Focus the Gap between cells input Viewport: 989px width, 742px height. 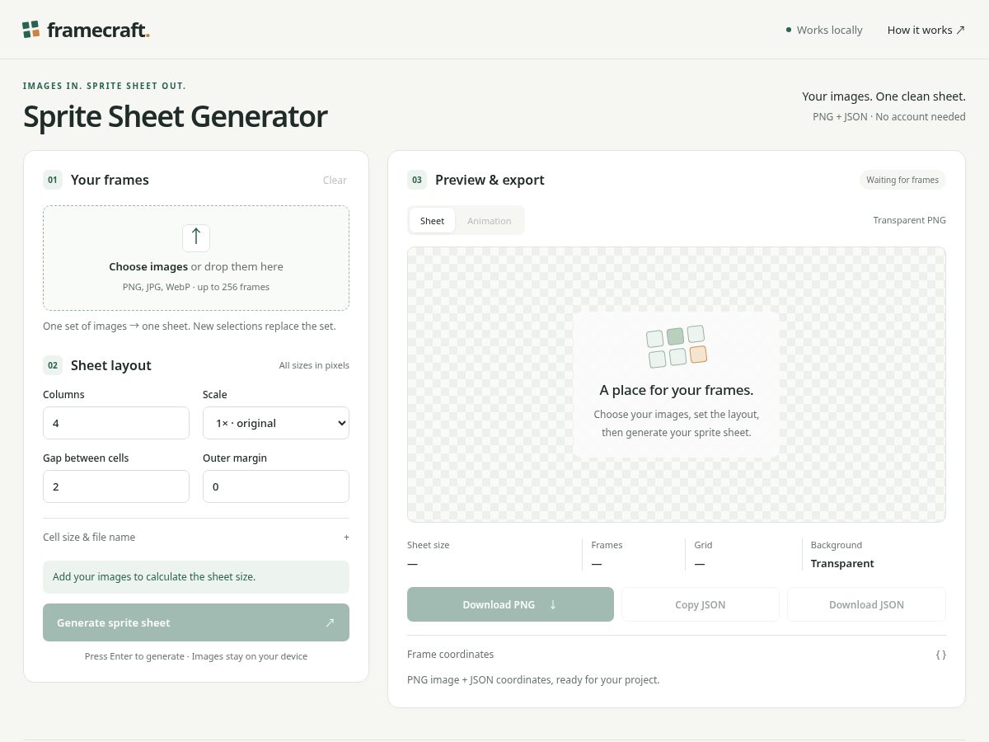point(116,486)
